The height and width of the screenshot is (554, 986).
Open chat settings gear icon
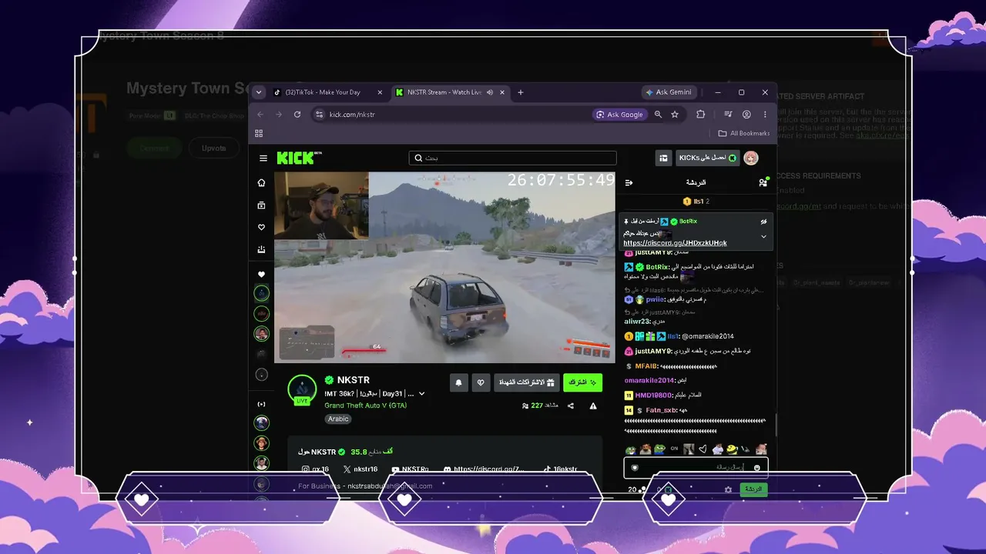[x=728, y=489]
